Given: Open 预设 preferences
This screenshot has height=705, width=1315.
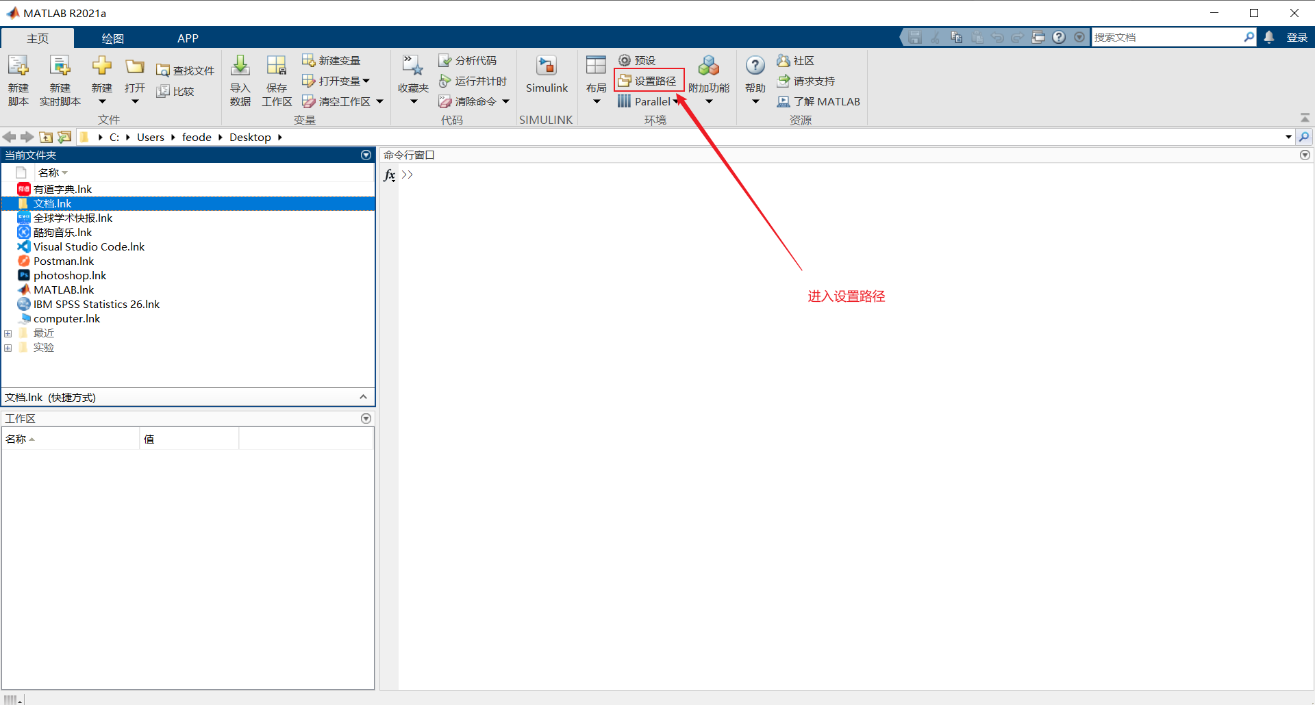Looking at the screenshot, I should tap(637, 61).
